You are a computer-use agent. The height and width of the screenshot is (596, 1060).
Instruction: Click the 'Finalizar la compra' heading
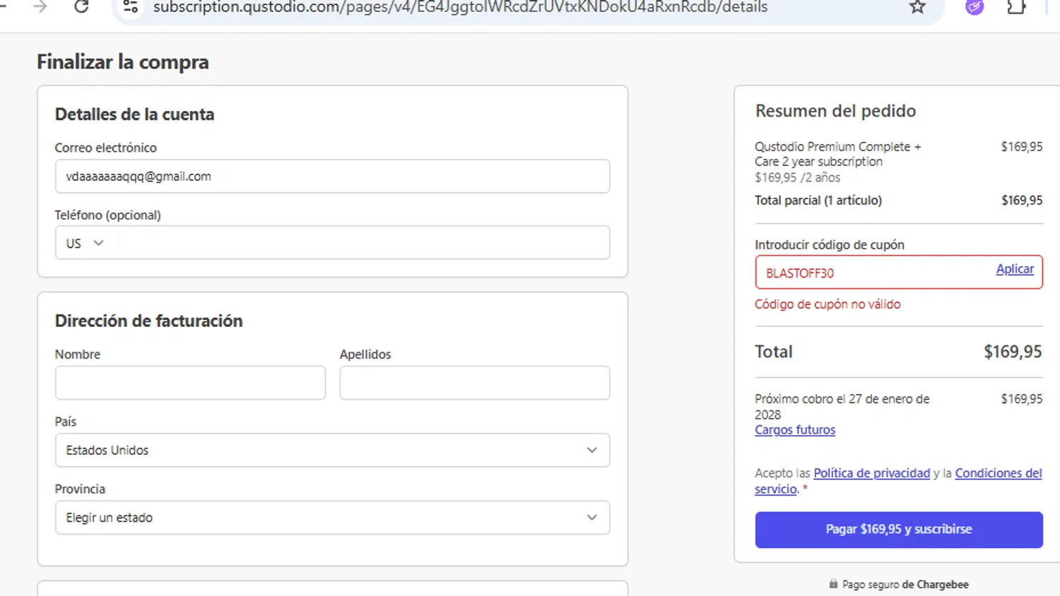[x=123, y=62]
